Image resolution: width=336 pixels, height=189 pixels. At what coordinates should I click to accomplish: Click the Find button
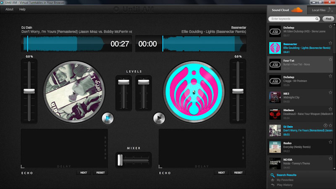click(328, 19)
